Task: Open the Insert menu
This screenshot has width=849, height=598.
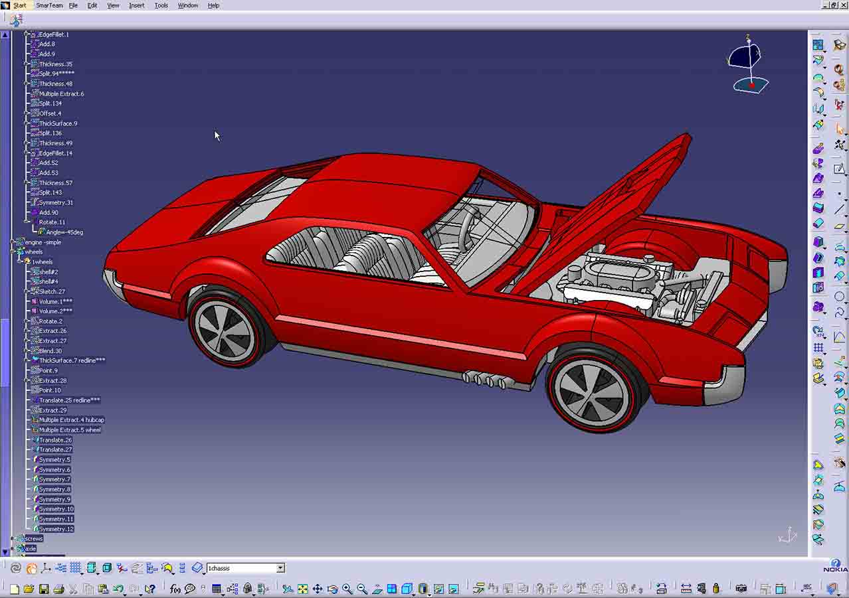Action: click(x=136, y=5)
